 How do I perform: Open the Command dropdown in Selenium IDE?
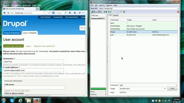176,85
